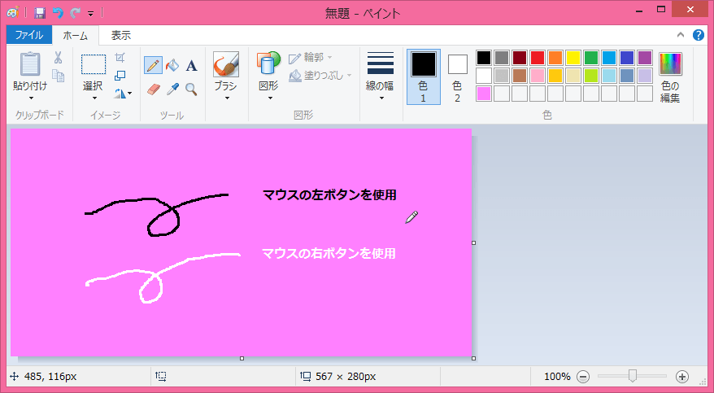Open the Shapes (図形) dropdown arrow
This screenshot has height=393, width=714.
270,98
